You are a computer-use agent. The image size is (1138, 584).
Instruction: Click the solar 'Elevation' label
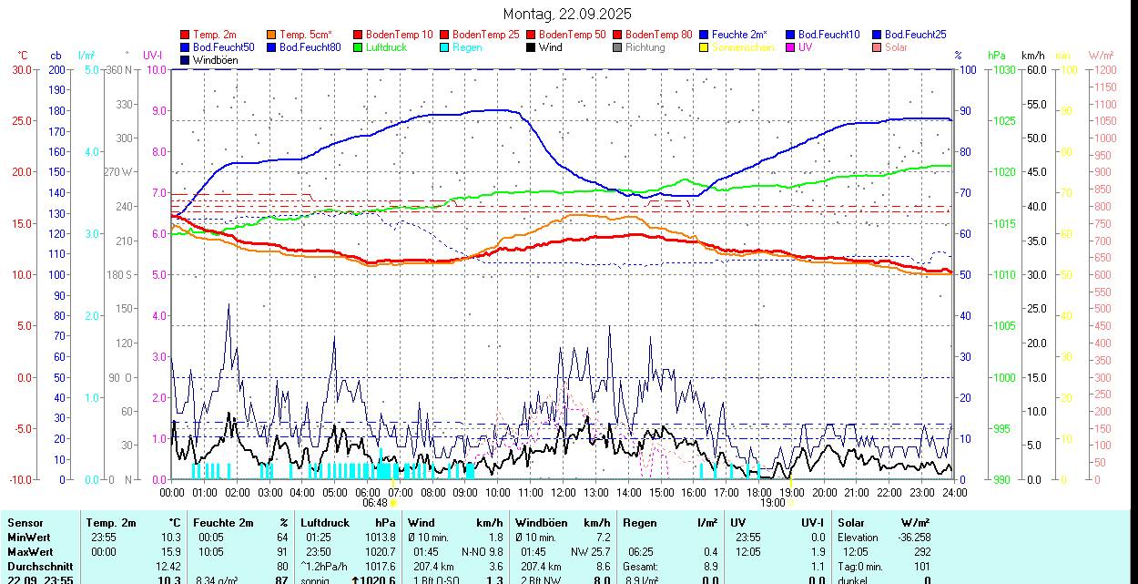point(858,538)
